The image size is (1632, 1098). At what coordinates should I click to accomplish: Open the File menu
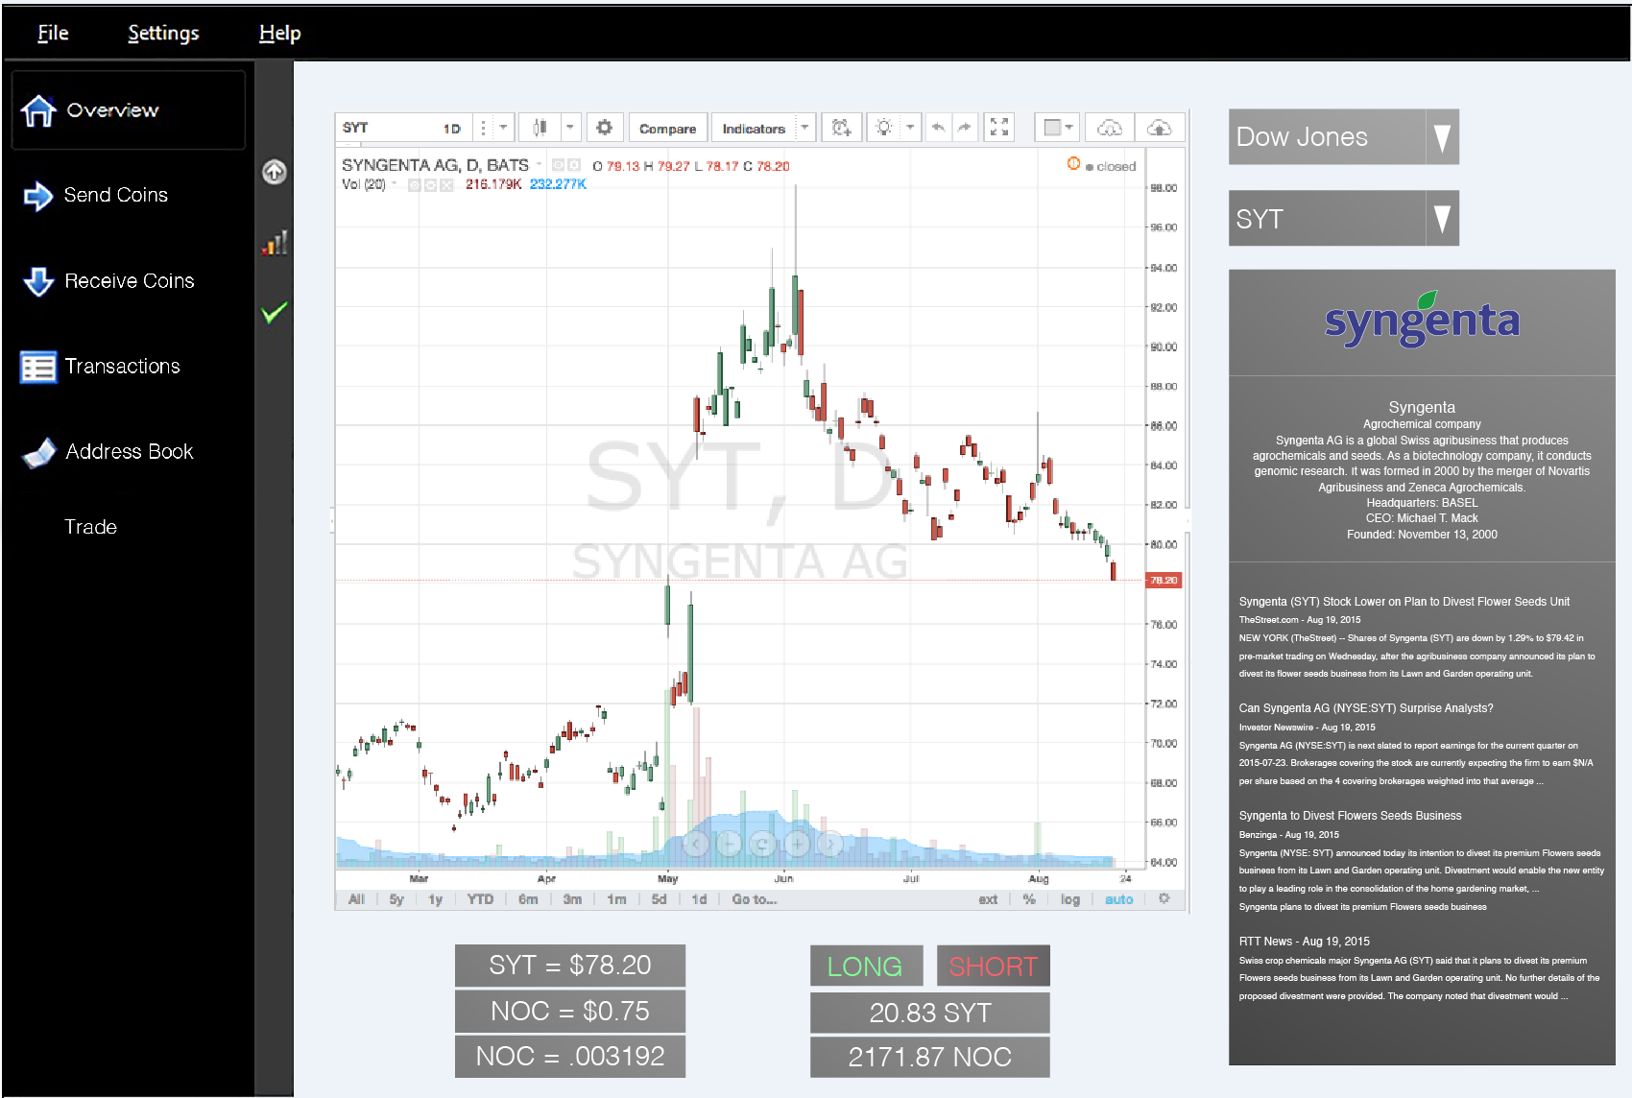[53, 33]
